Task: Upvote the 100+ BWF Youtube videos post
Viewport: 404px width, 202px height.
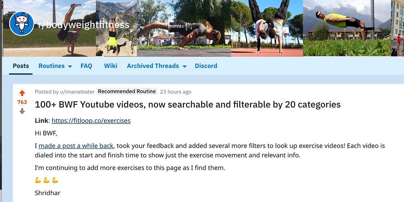Action: click(22, 93)
